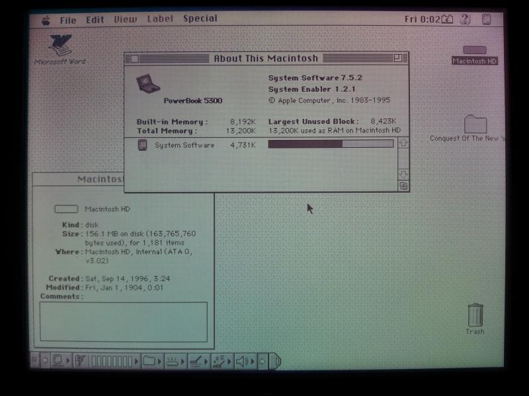This screenshot has width=529, height=396.
Task: Click the Largest Unused Block value 8,423K
Action: pos(383,121)
